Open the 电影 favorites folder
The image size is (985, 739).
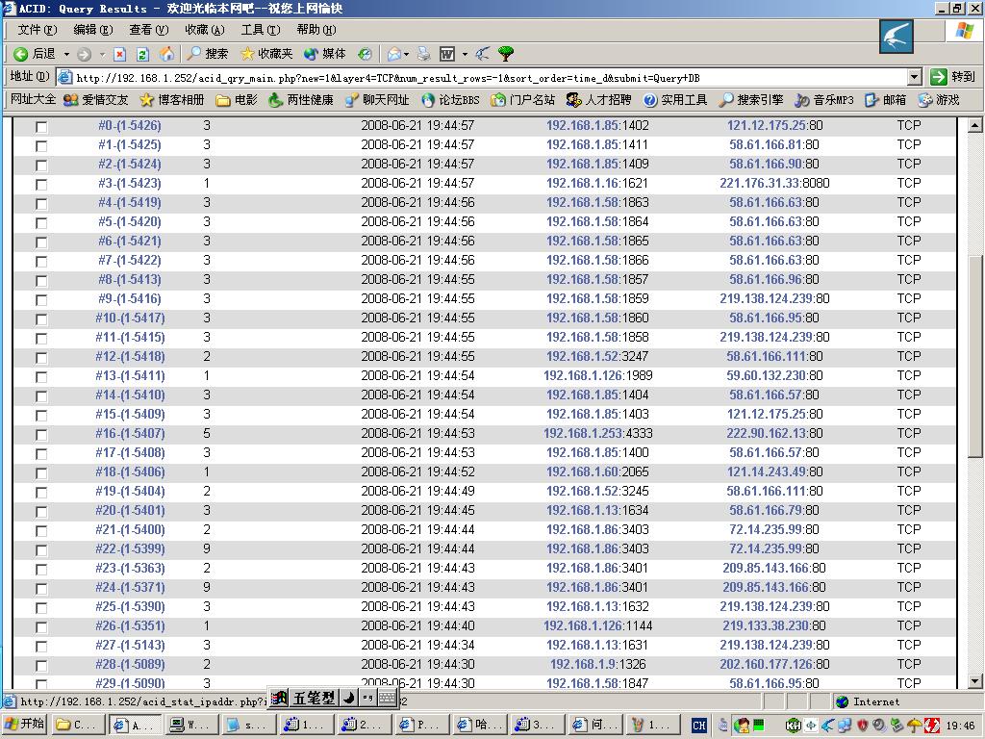(237, 100)
